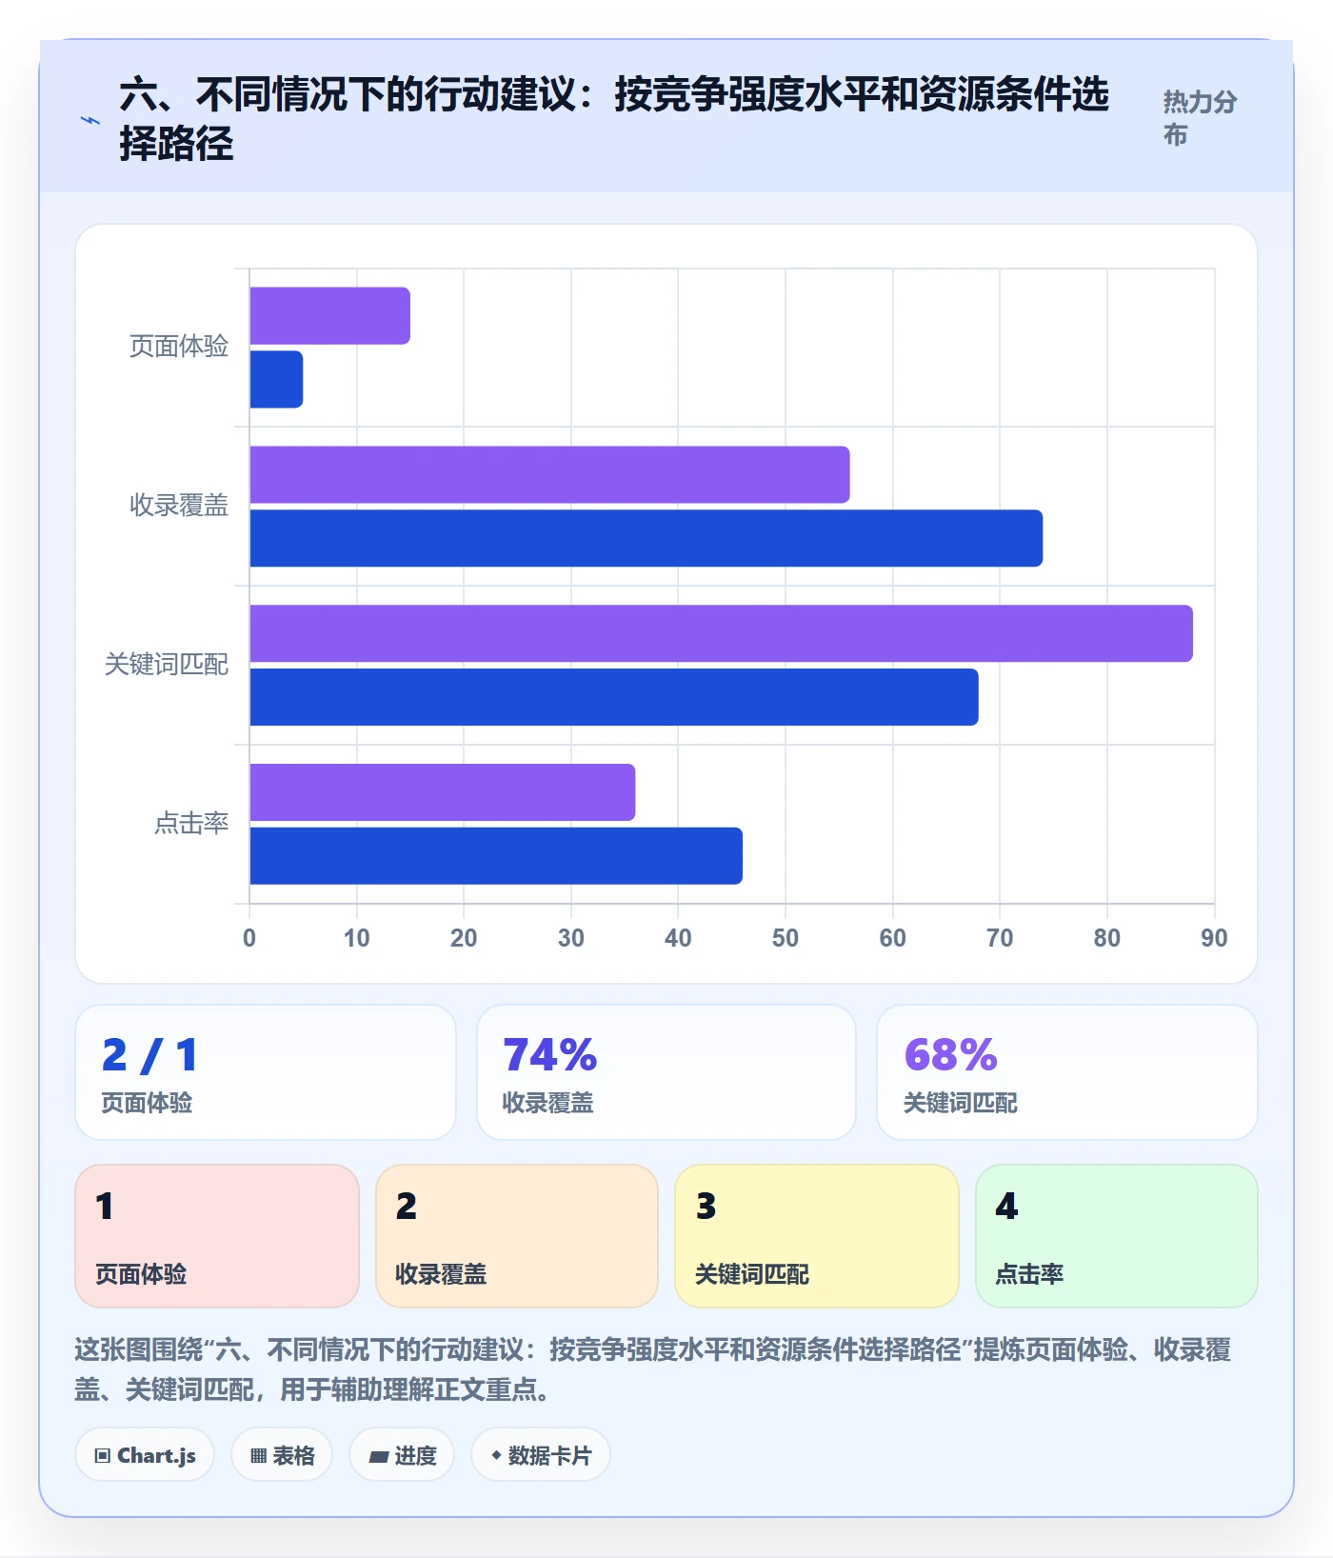Select the orange card numbered 2
The width and height of the screenshot is (1333, 1558).
pyautogui.click(x=517, y=1236)
